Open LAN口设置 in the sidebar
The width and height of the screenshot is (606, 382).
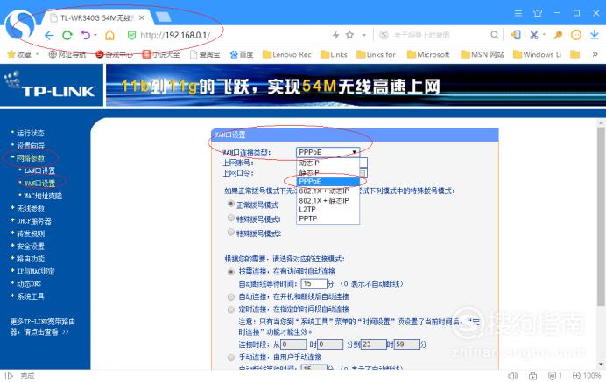39,170
